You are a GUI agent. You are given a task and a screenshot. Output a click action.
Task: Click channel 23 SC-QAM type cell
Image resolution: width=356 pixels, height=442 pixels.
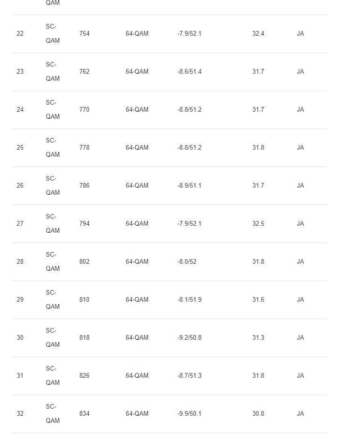[53, 72]
